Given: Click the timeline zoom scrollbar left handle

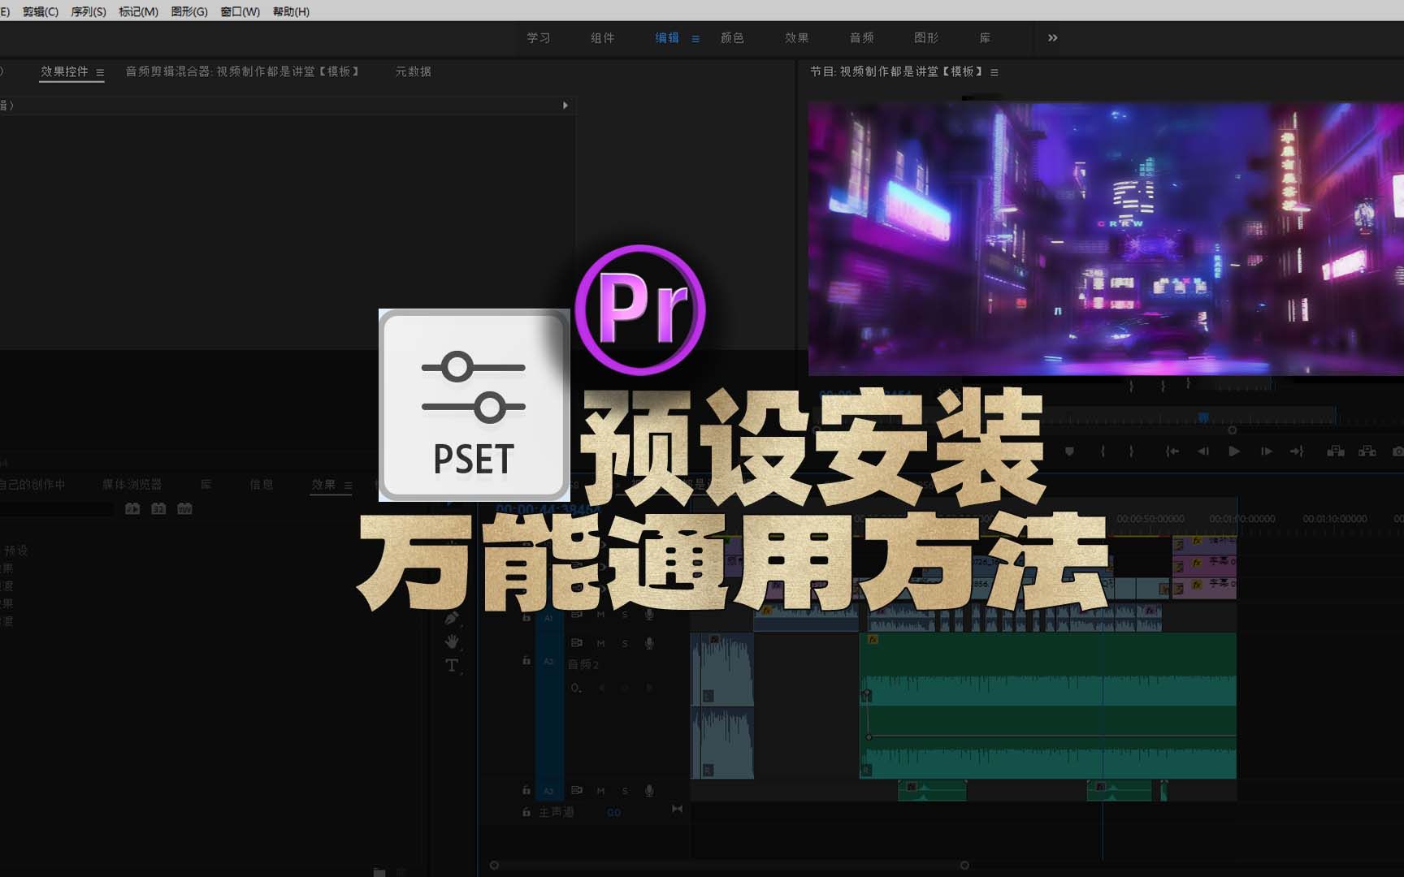Looking at the screenshot, I should [x=494, y=866].
